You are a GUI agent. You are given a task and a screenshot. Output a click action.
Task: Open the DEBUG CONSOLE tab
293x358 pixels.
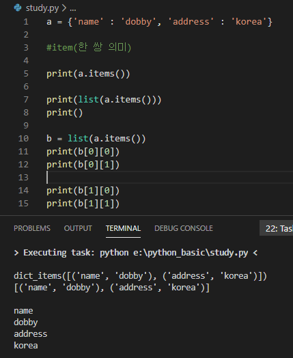coord(184,228)
